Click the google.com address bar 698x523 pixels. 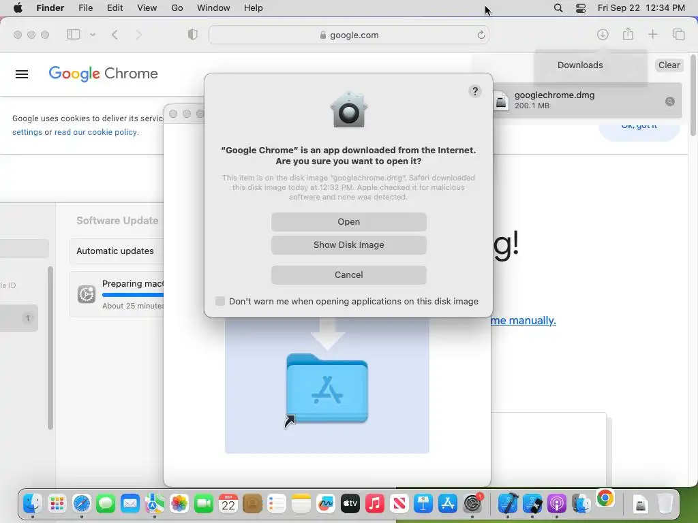(349, 35)
